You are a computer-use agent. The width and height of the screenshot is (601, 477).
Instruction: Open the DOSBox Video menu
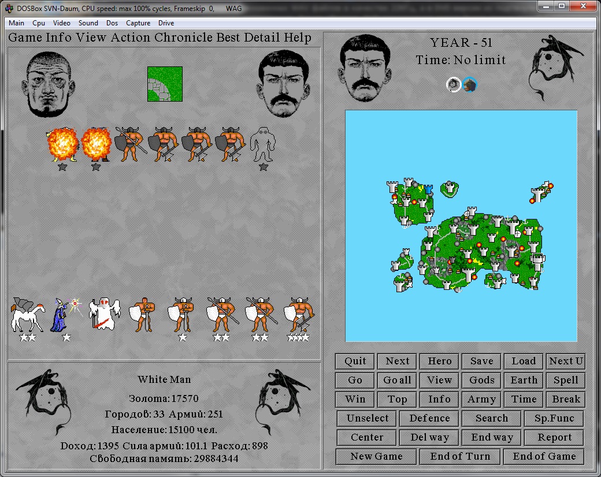(x=62, y=23)
